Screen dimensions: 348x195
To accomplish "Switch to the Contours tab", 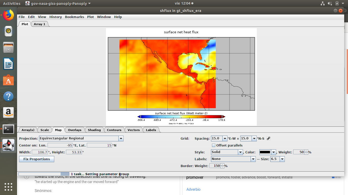I will (114, 130).
